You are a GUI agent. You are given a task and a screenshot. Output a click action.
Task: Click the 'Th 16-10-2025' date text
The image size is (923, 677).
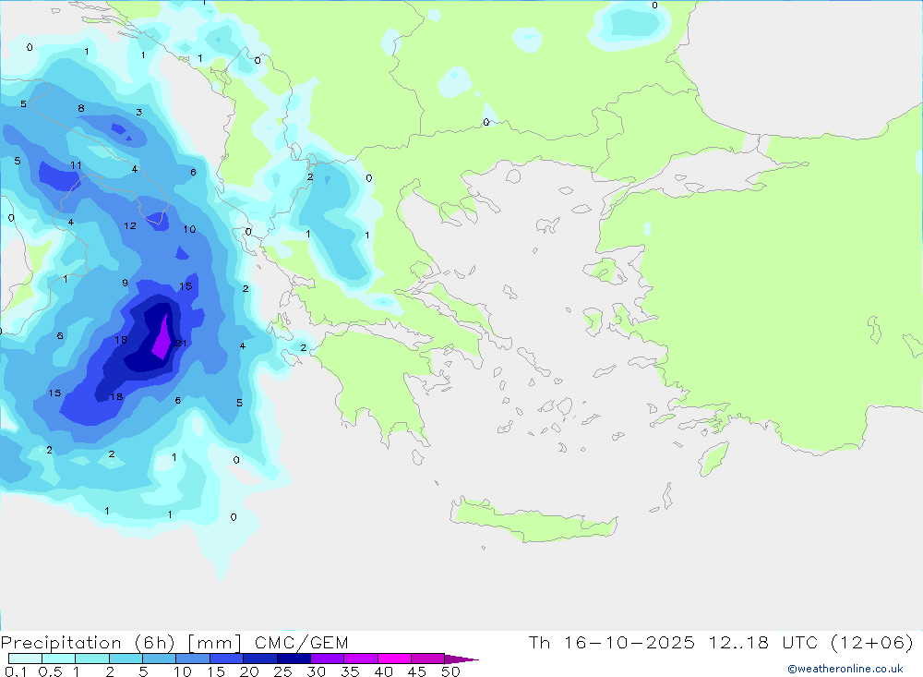point(612,642)
